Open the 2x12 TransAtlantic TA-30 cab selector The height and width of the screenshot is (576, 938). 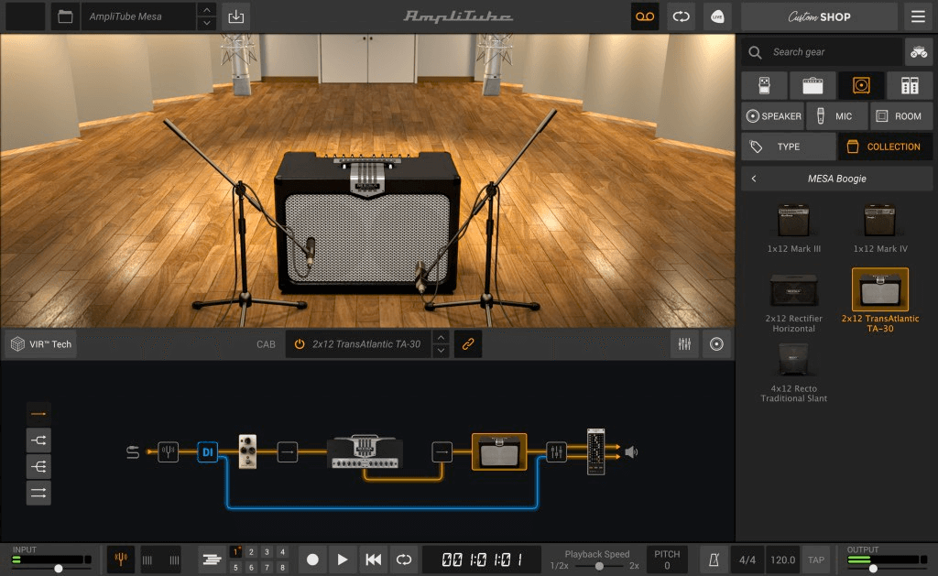366,344
